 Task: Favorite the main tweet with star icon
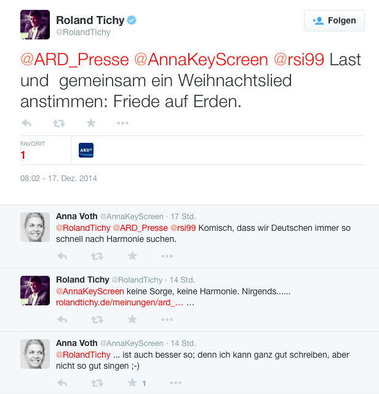point(91,123)
